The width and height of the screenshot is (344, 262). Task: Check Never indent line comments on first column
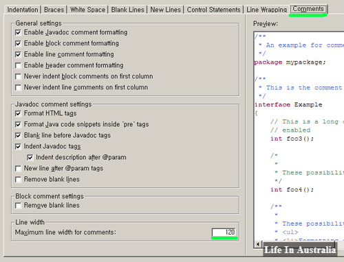pos(18,87)
